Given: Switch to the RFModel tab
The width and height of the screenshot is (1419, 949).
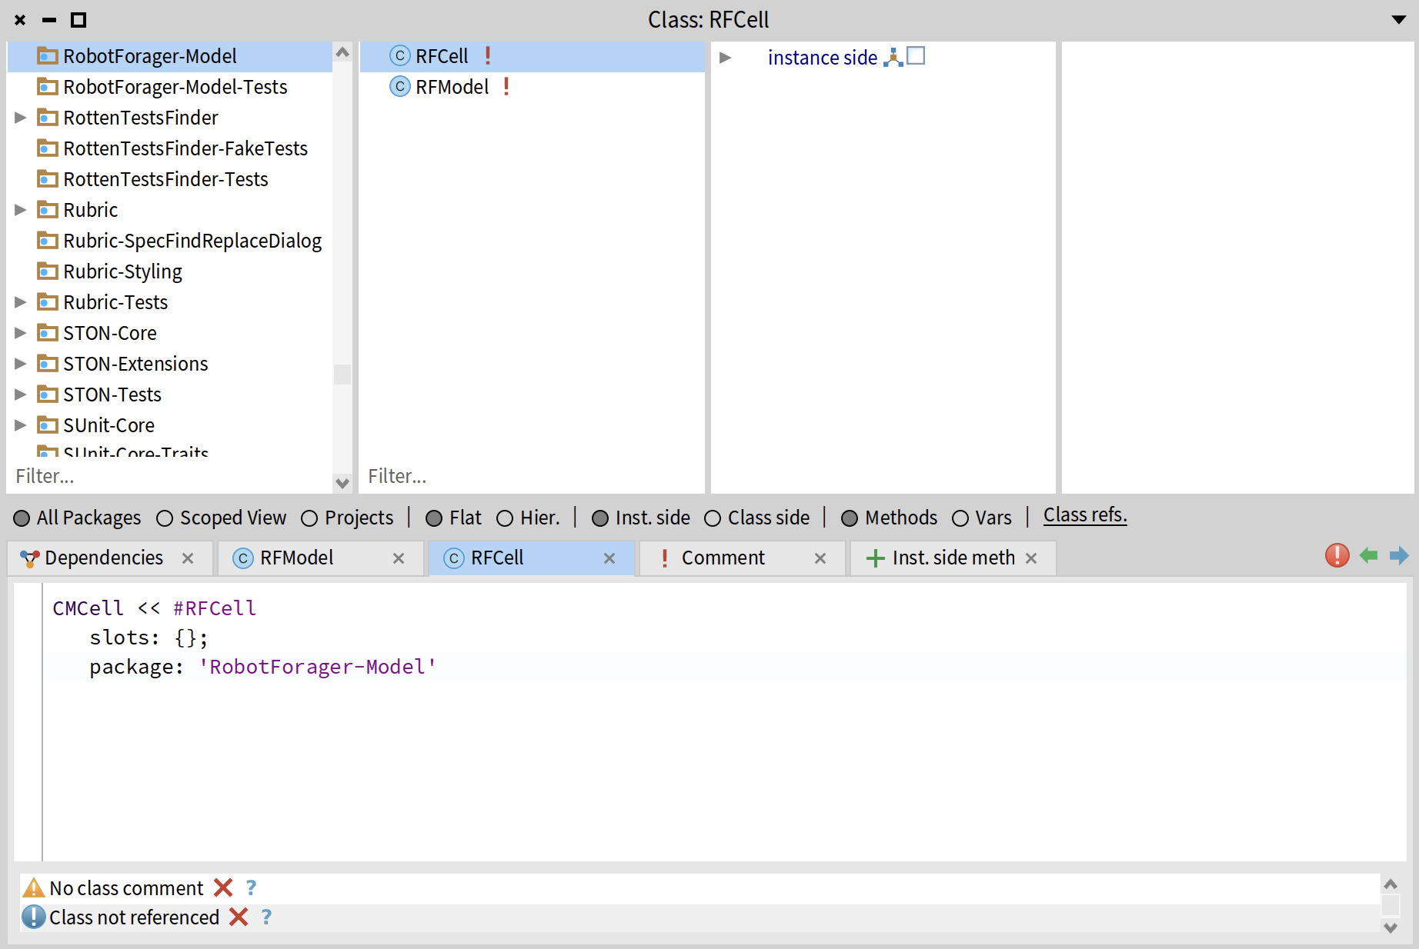Looking at the screenshot, I should (296, 558).
